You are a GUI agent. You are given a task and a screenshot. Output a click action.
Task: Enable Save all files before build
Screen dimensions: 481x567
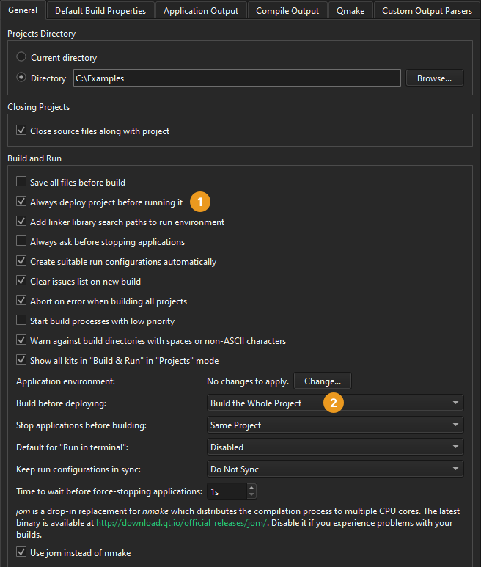point(21,182)
